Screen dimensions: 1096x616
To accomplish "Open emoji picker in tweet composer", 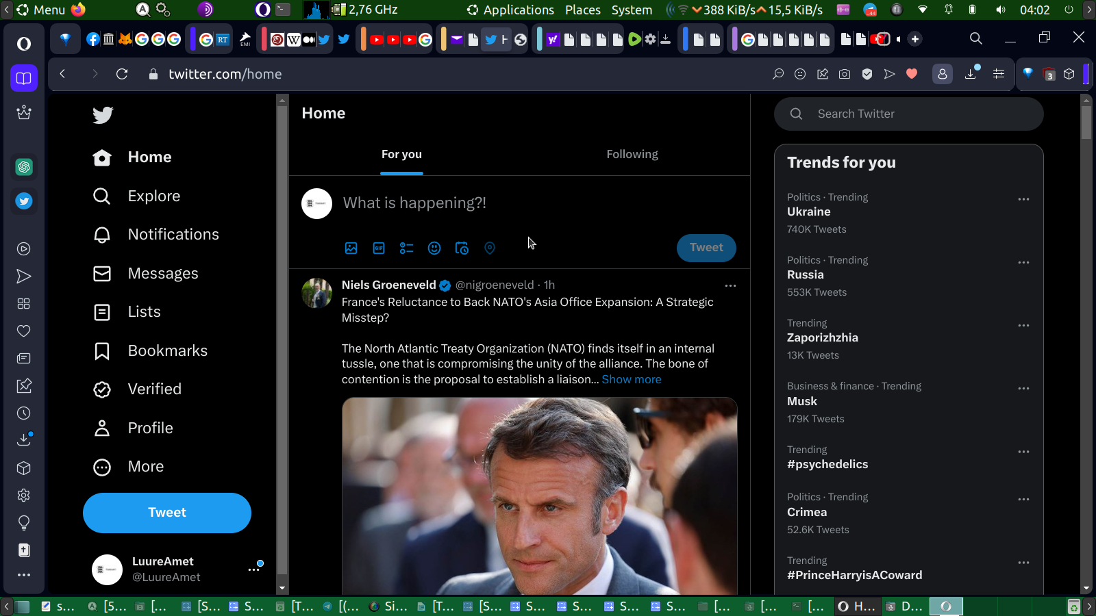I will 434,248.
